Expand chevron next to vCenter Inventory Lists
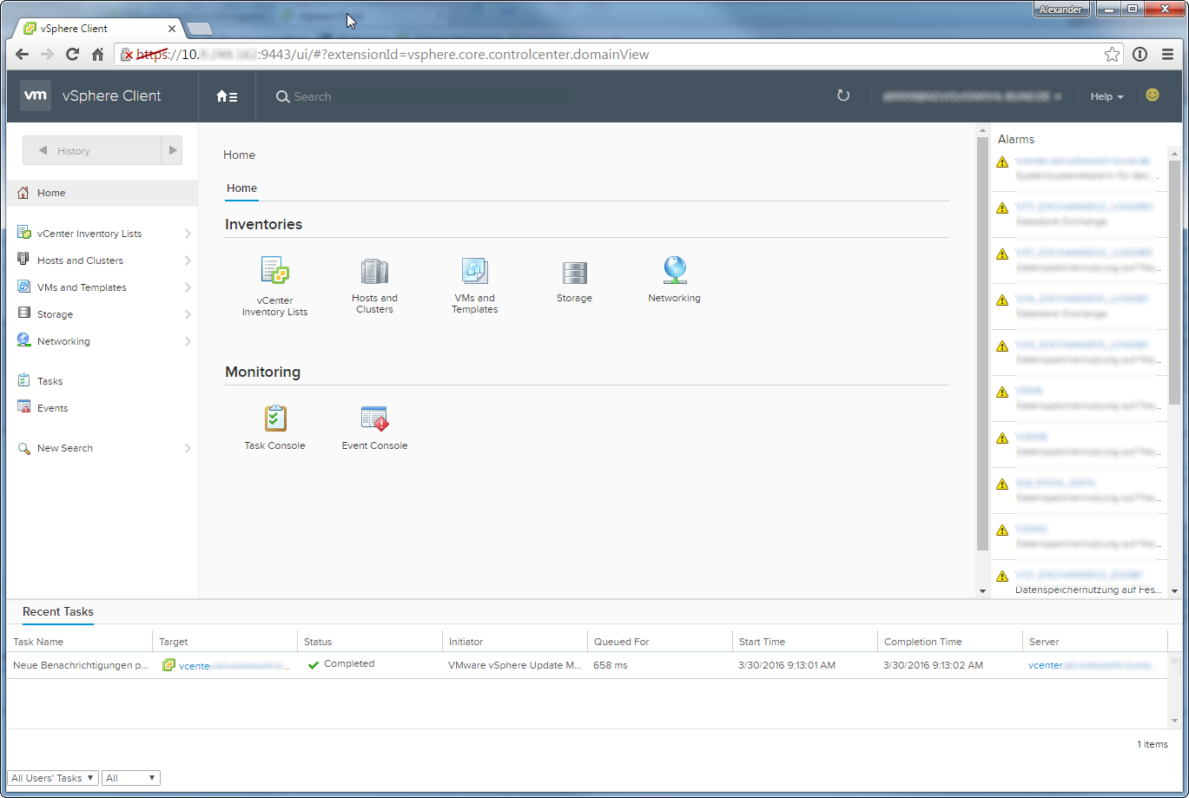The image size is (1189, 798). [188, 234]
